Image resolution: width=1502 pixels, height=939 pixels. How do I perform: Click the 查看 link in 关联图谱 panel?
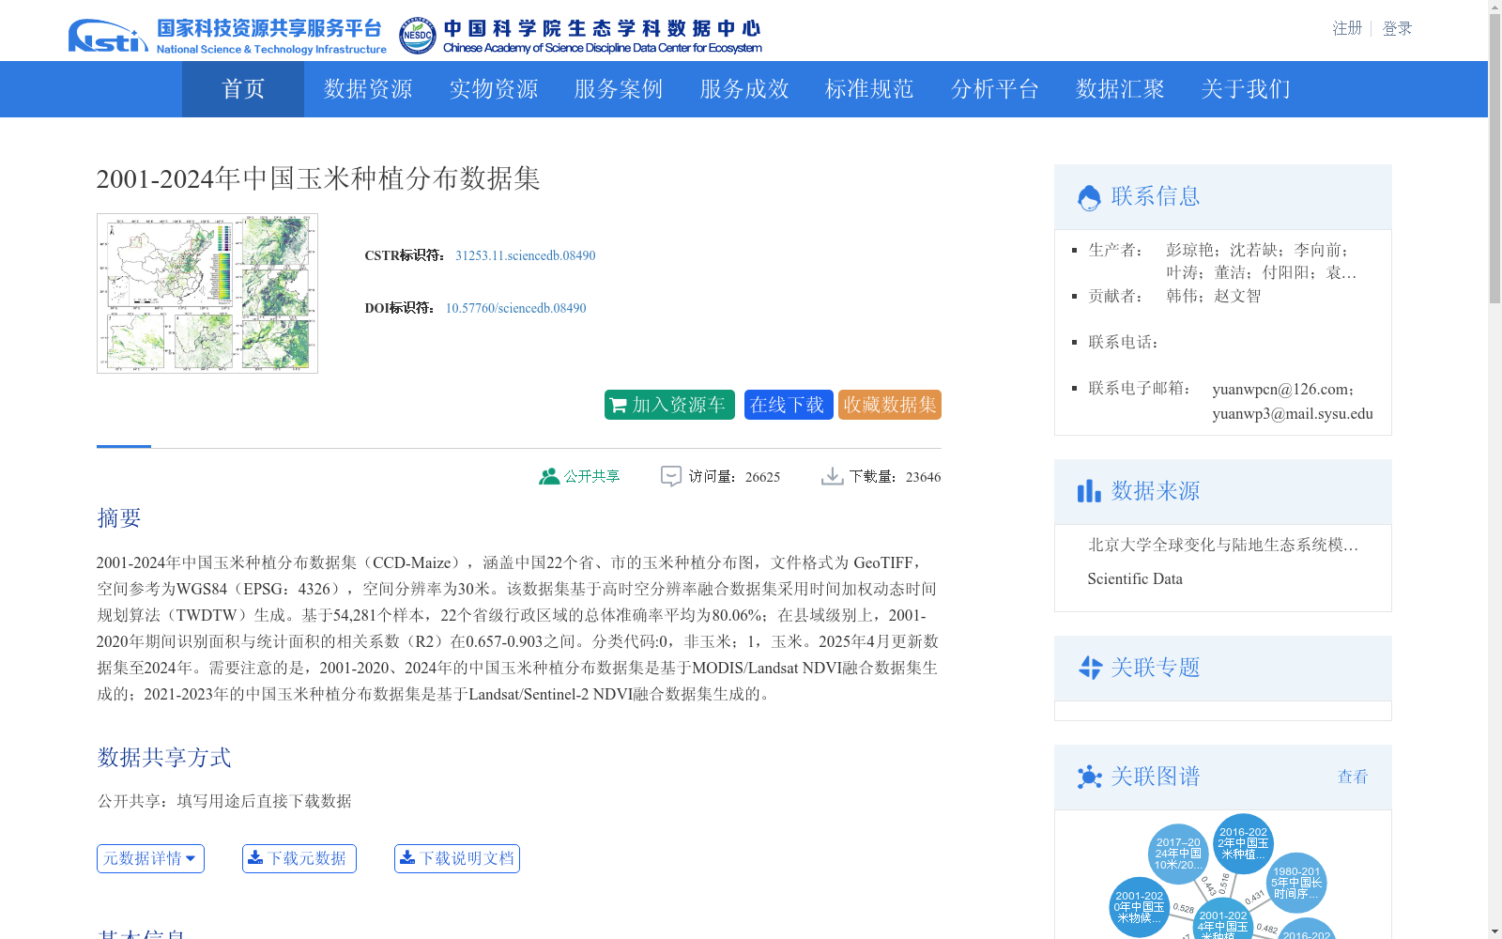(x=1352, y=777)
